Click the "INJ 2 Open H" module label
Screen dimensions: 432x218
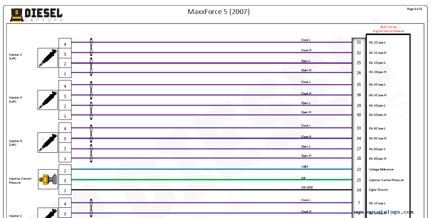[377, 72]
